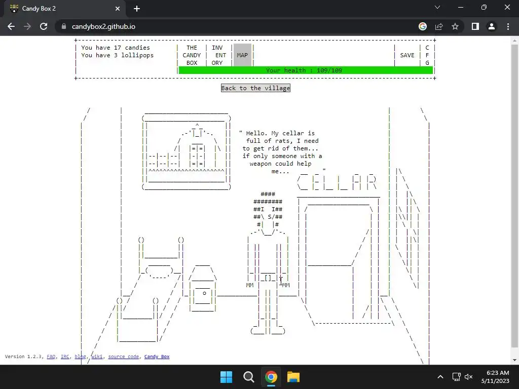Image resolution: width=519 pixels, height=389 pixels.
Task: Click 'You have 17 candies' text
Action: pyautogui.click(x=115, y=48)
